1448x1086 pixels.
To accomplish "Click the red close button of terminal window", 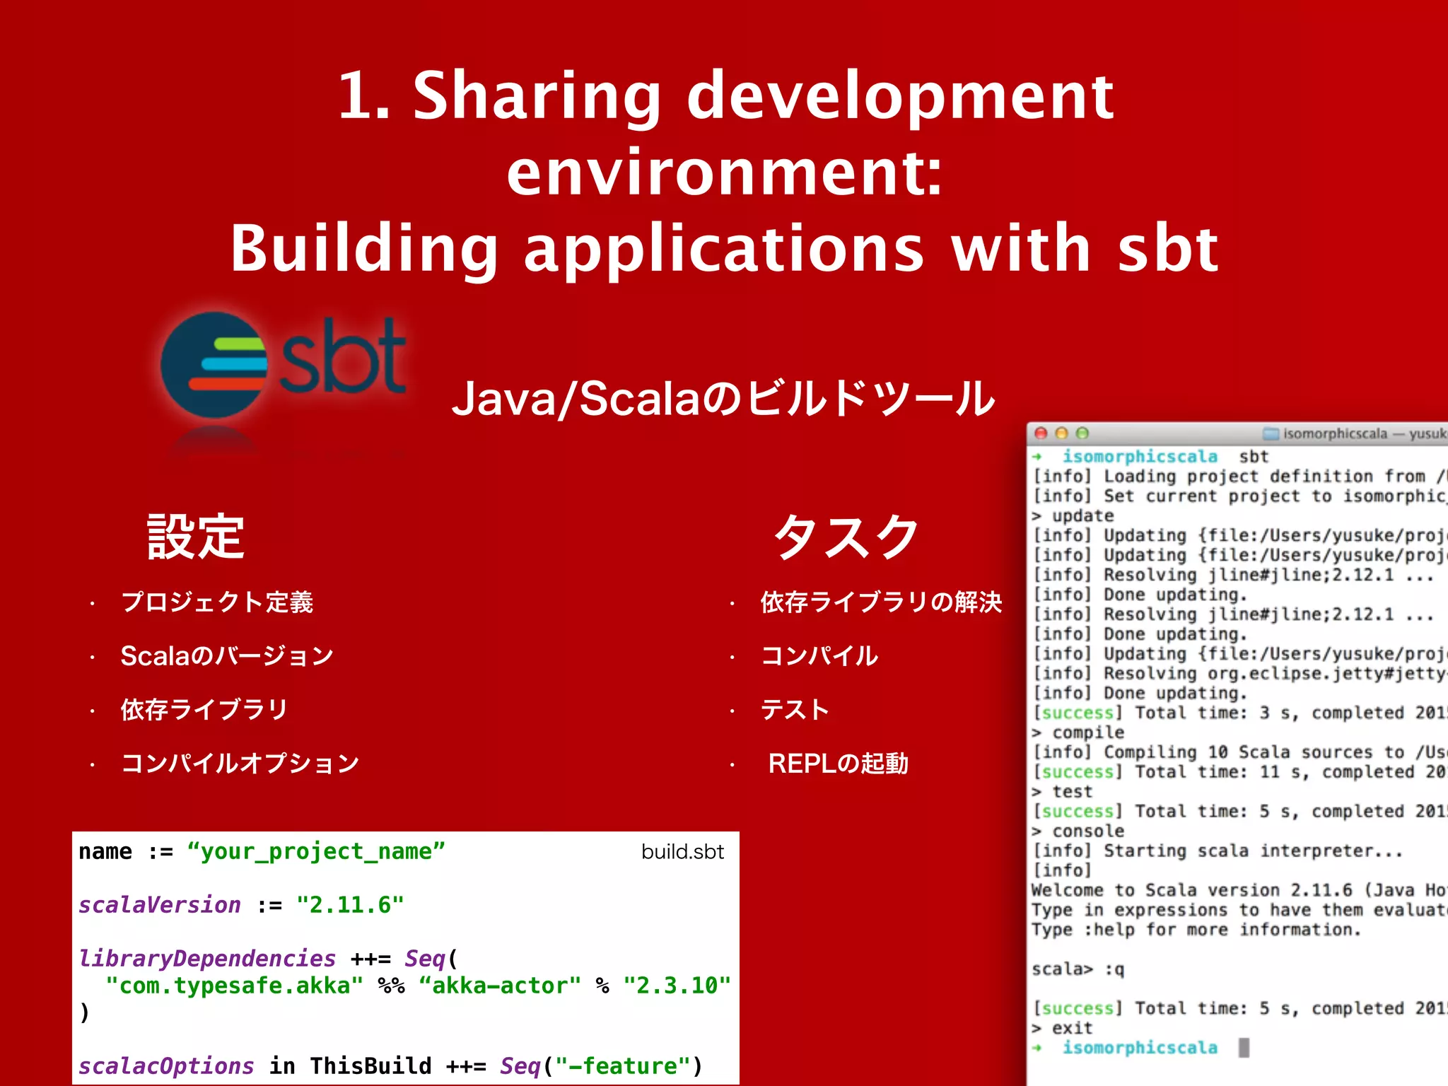I will [x=1041, y=433].
